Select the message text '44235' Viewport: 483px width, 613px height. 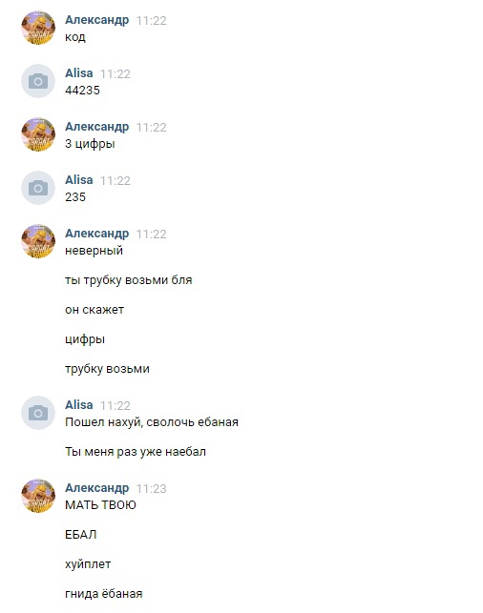82,91
